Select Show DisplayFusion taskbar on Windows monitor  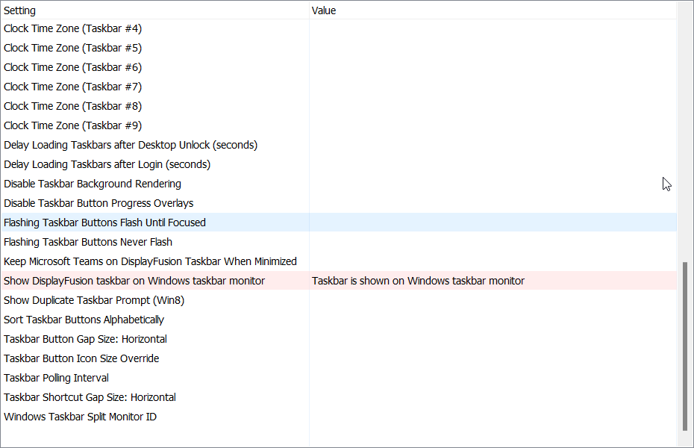click(134, 281)
